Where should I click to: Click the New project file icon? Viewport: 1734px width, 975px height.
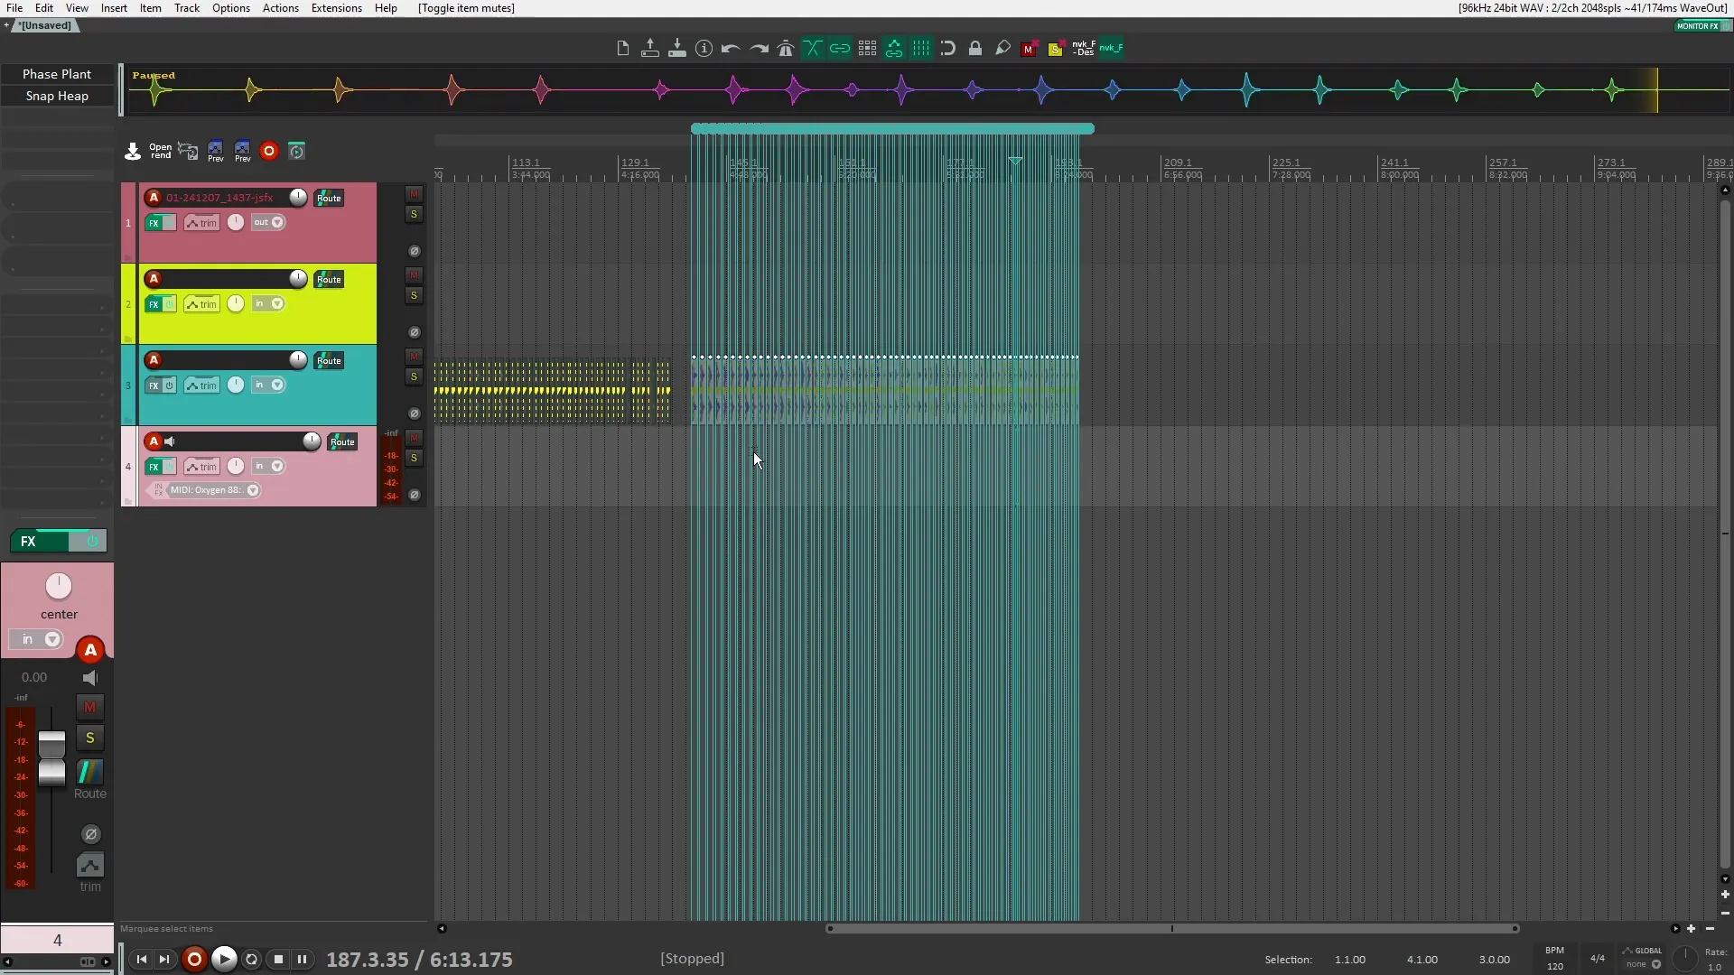(622, 49)
